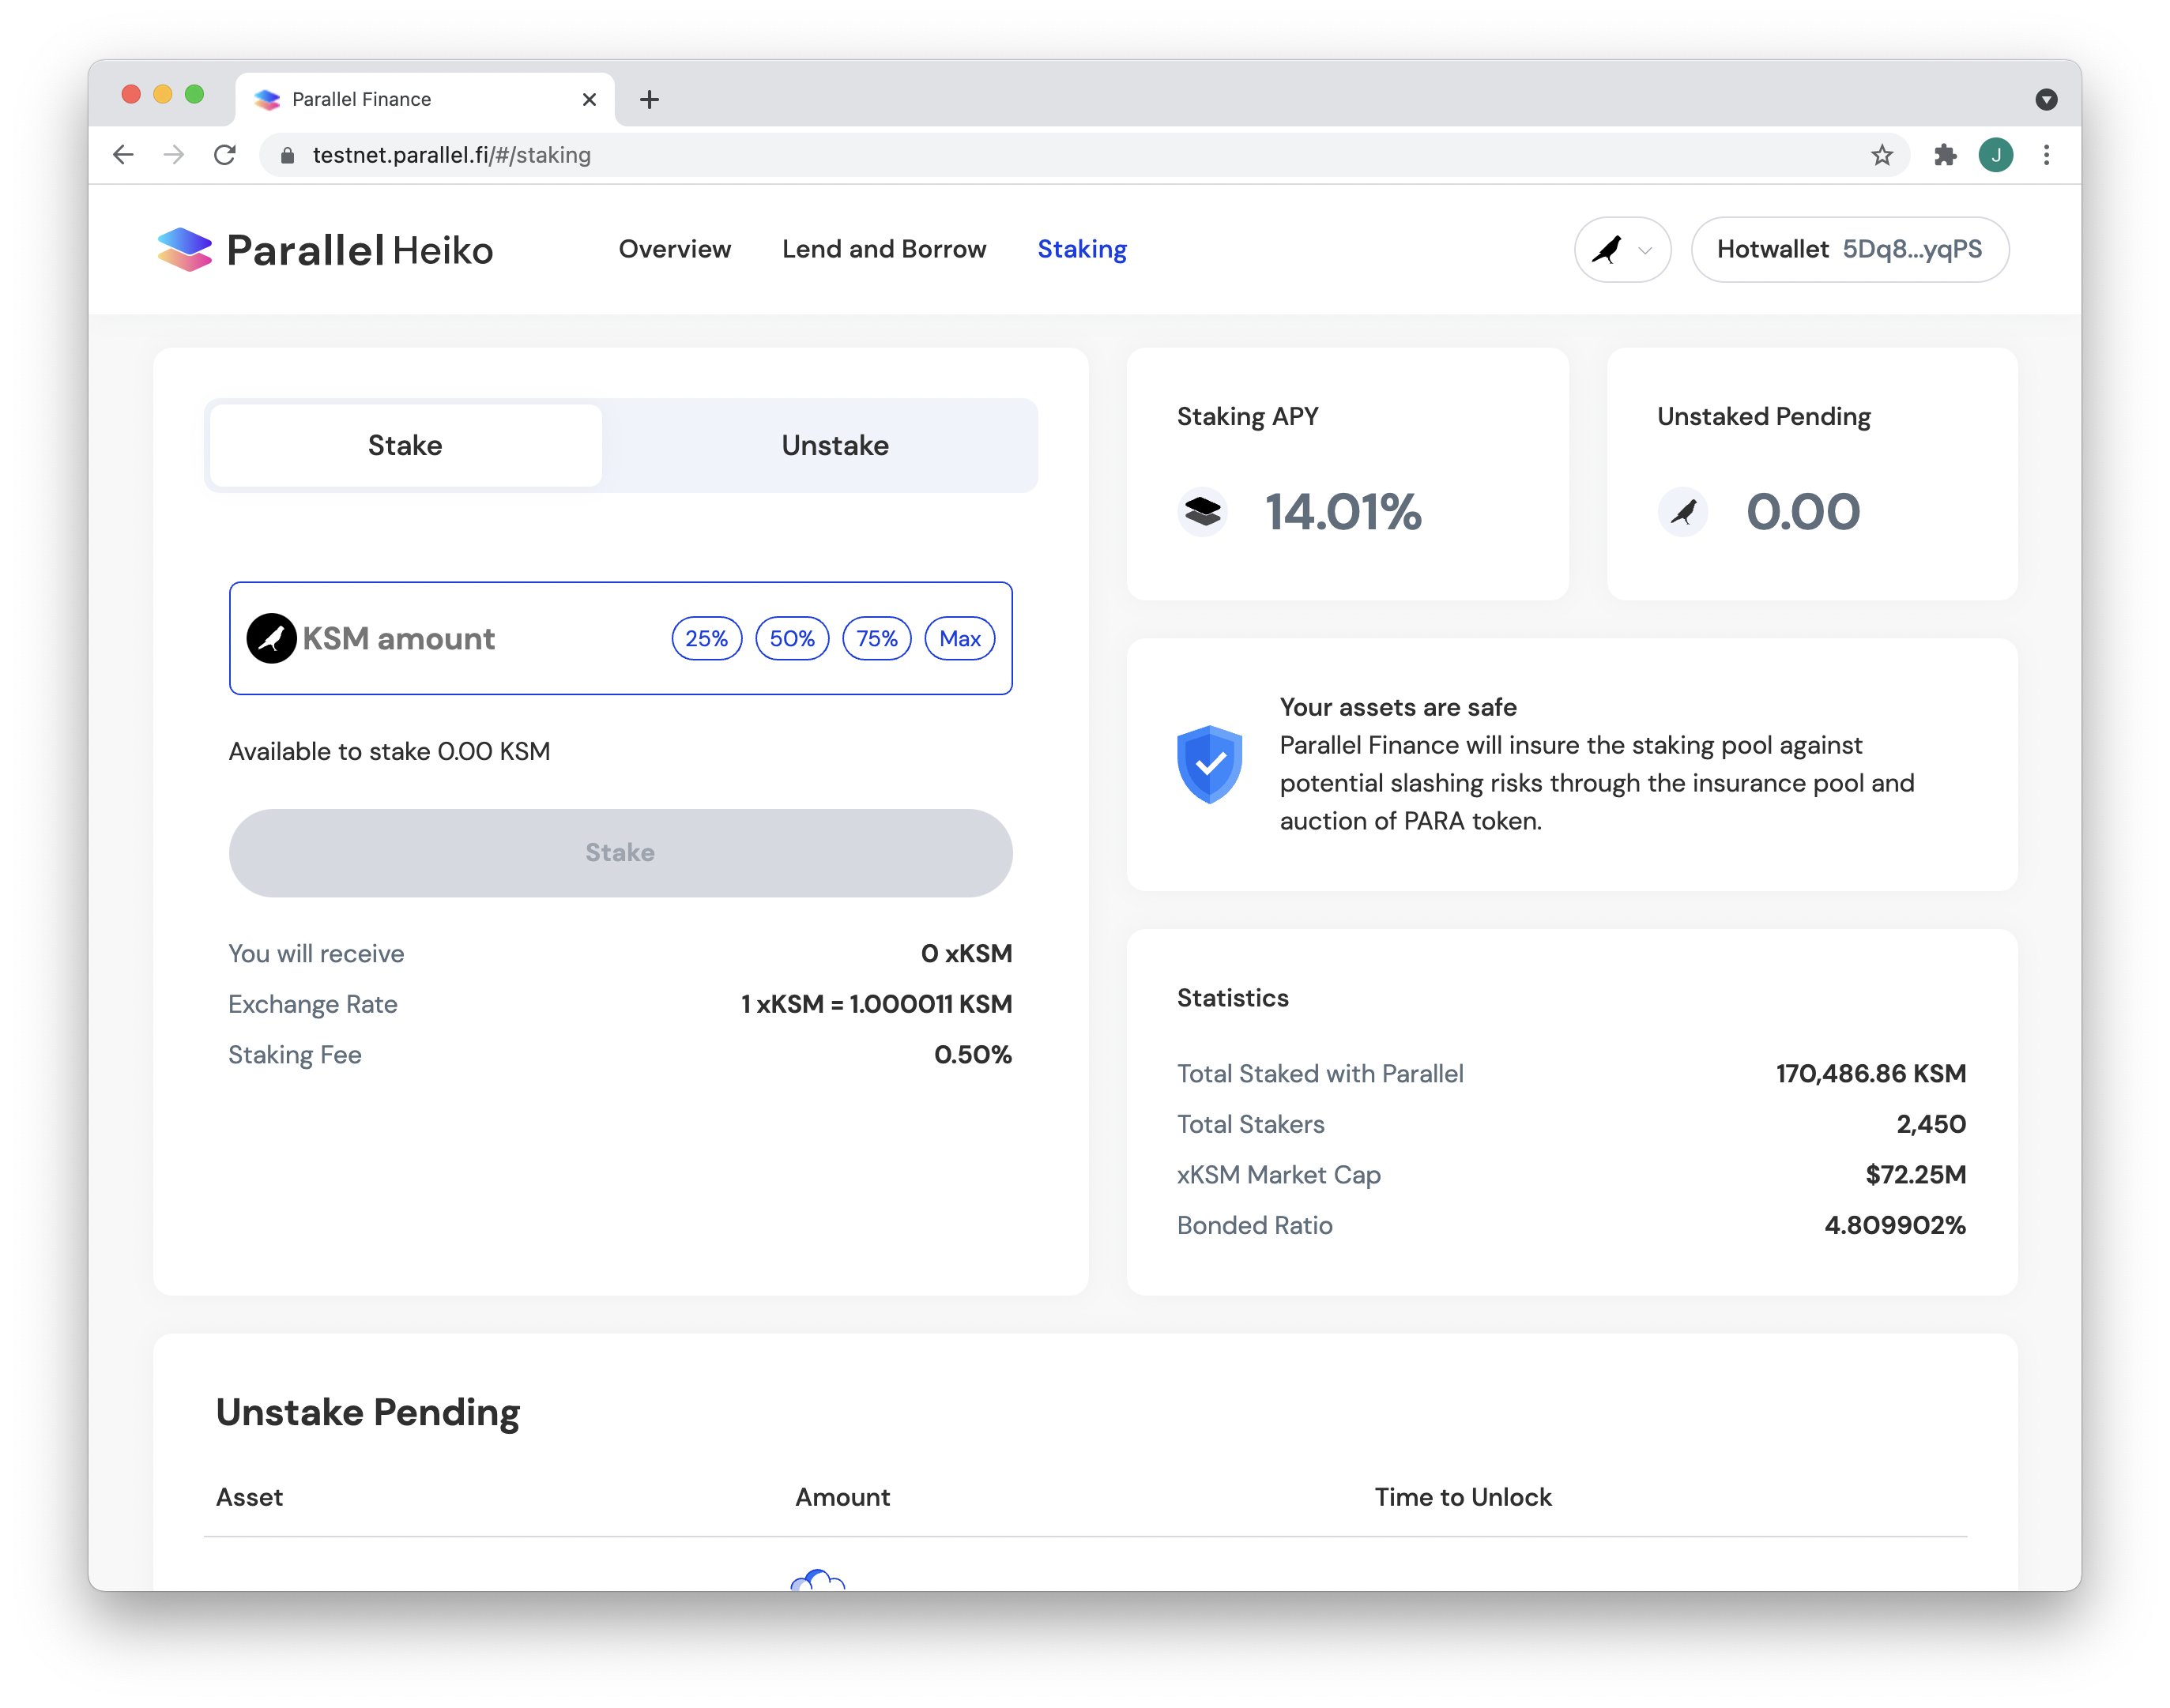Click the Unstaked Pending bird icon
2170x1708 pixels.
point(1683,512)
